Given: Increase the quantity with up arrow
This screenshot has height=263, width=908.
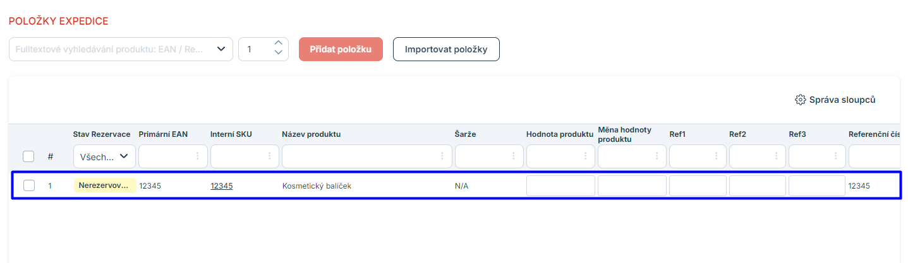Looking at the screenshot, I should [279, 44].
